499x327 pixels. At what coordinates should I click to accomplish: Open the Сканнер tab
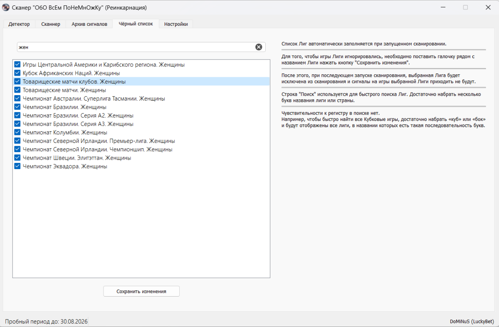51,24
